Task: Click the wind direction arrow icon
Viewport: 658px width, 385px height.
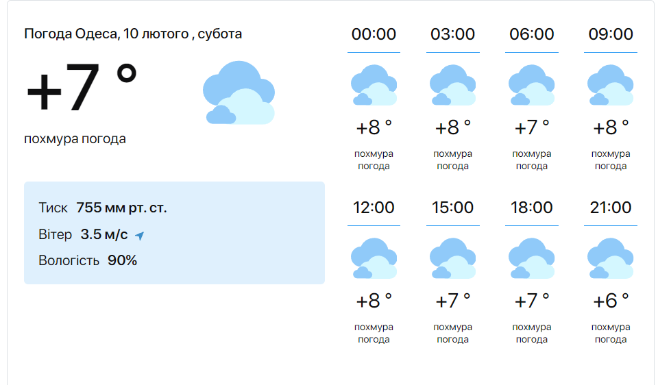Action: pyautogui.click(x=140, y=236)
